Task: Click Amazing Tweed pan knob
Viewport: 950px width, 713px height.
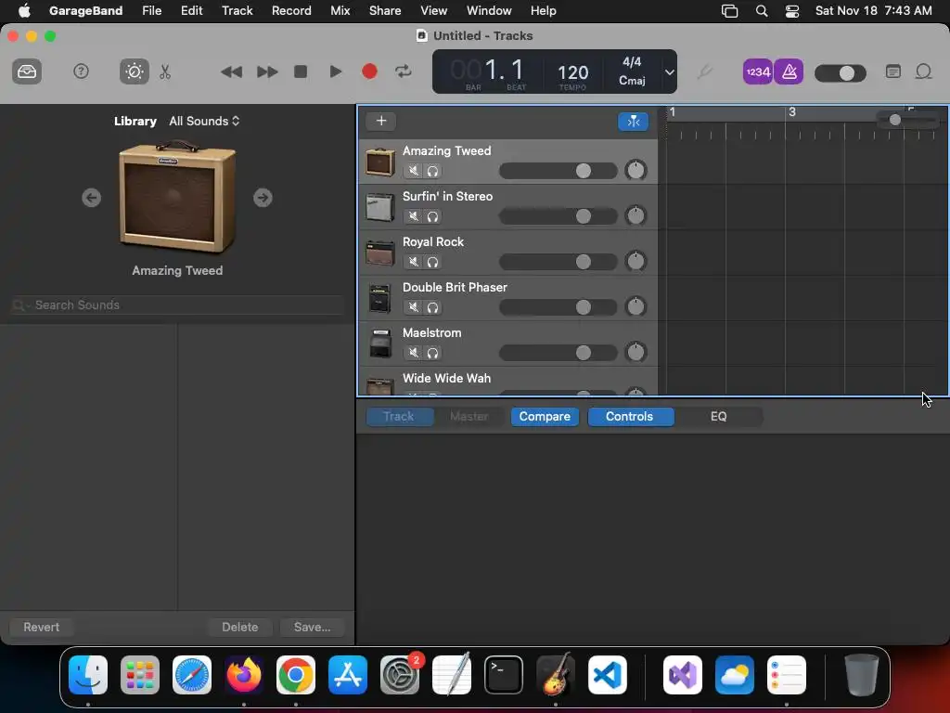Action: [x=635, y=171]
